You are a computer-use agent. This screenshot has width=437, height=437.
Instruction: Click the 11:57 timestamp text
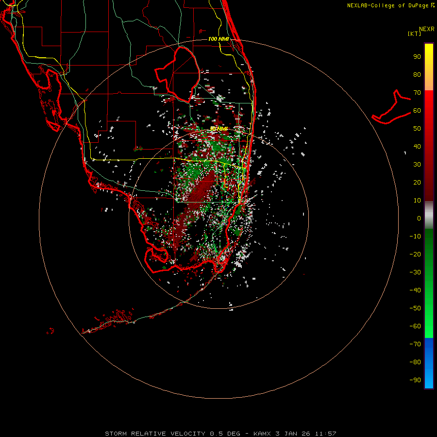coord(325,434)
